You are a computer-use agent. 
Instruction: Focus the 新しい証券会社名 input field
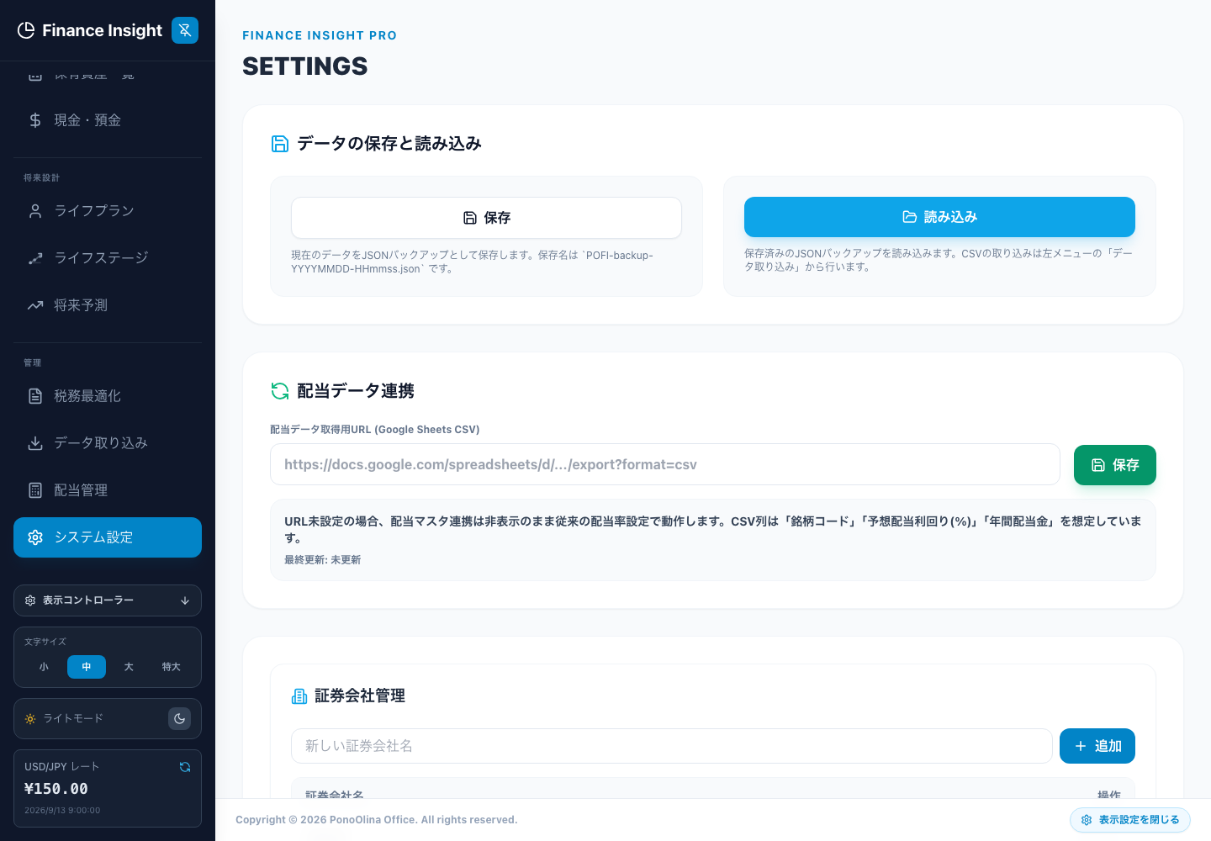coord(672,746)
